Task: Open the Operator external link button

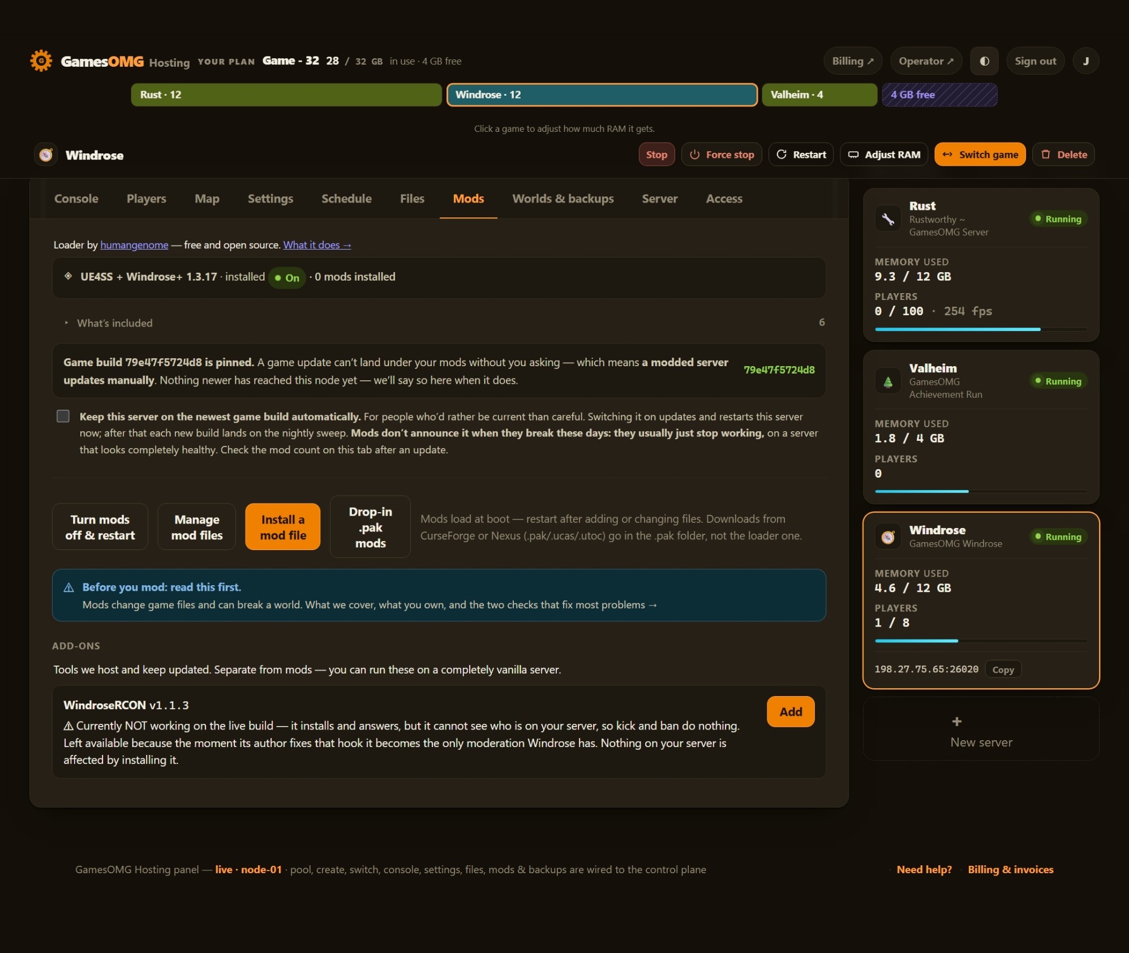Action: (x=926, y=61)
